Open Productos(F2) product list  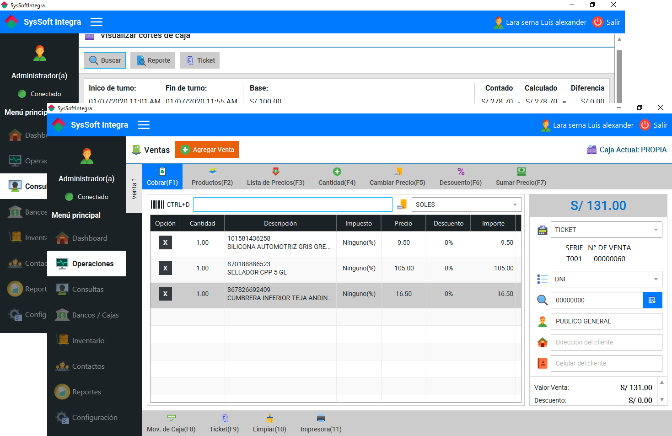pos(212,177)
